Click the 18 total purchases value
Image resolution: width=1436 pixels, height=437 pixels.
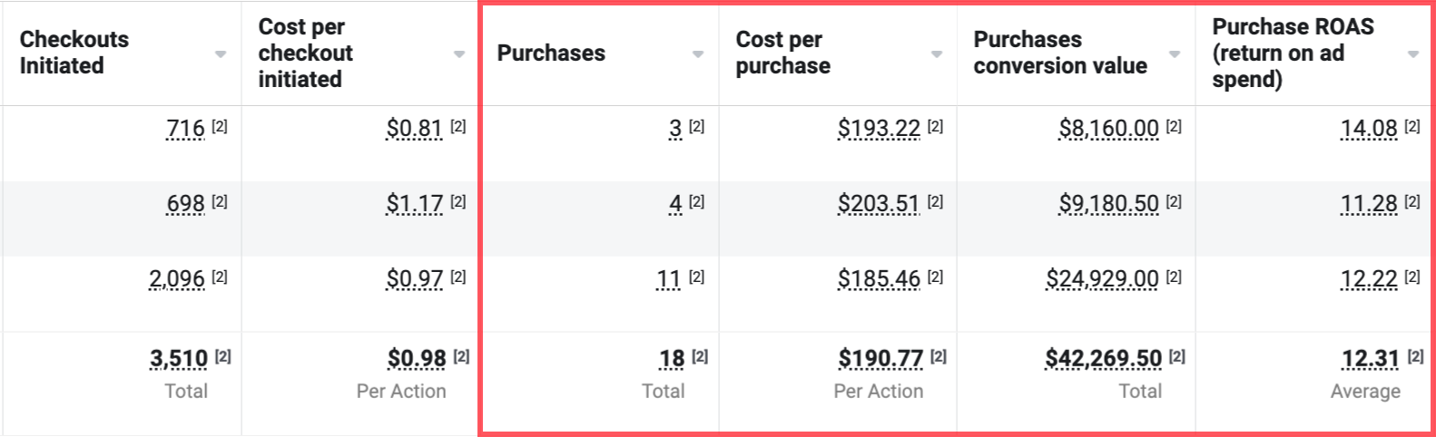(672, 359)
